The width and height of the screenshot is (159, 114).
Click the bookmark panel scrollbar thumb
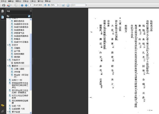click(x=31, y=61)
